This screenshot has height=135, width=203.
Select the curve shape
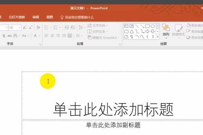[142, 37]
